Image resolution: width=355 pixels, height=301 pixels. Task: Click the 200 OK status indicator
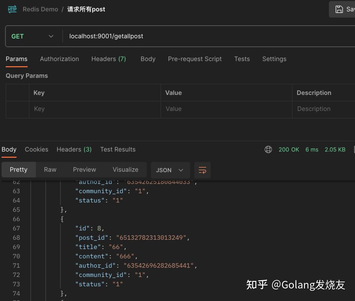[x=289, y=149]
